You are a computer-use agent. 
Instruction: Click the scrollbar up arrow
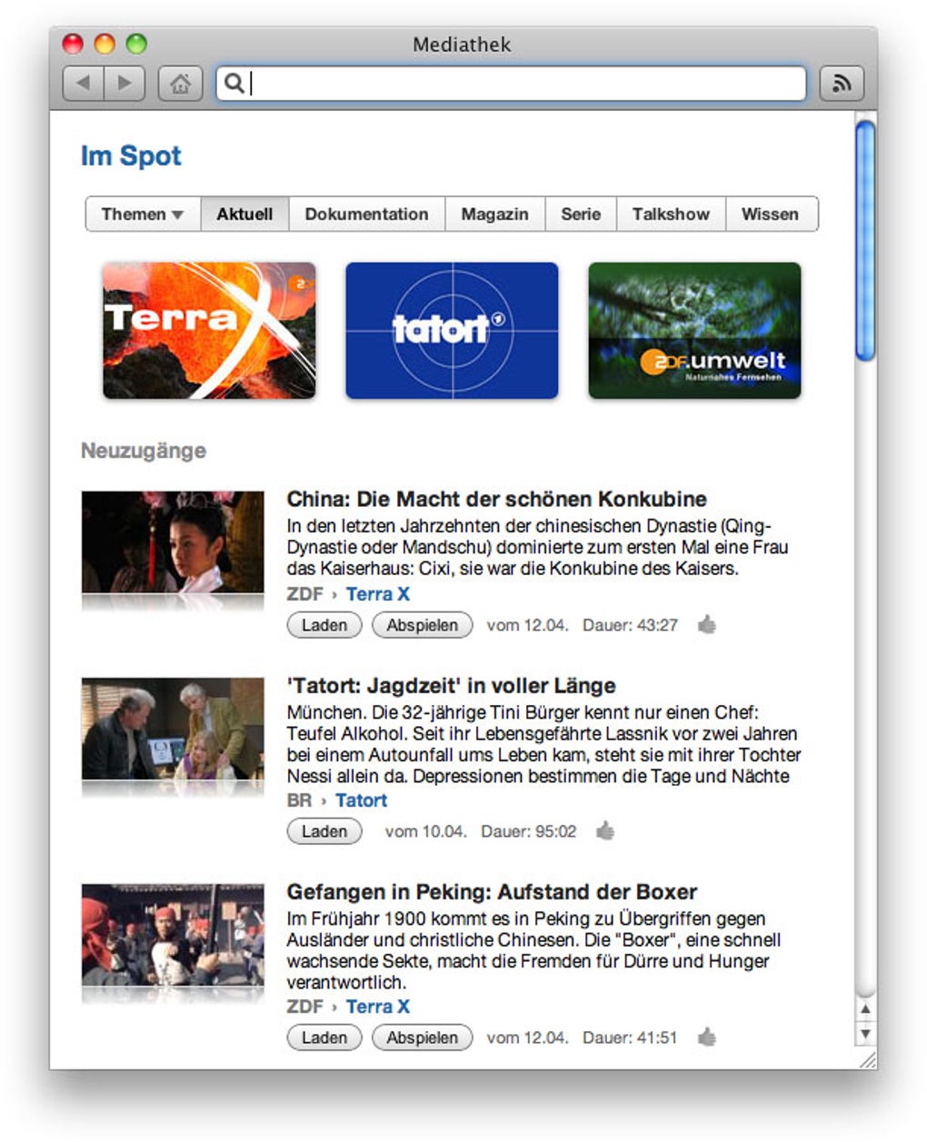pos(865,1008)
